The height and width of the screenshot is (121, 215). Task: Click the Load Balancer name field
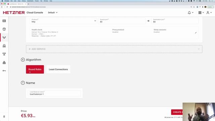tap(54, 93)
